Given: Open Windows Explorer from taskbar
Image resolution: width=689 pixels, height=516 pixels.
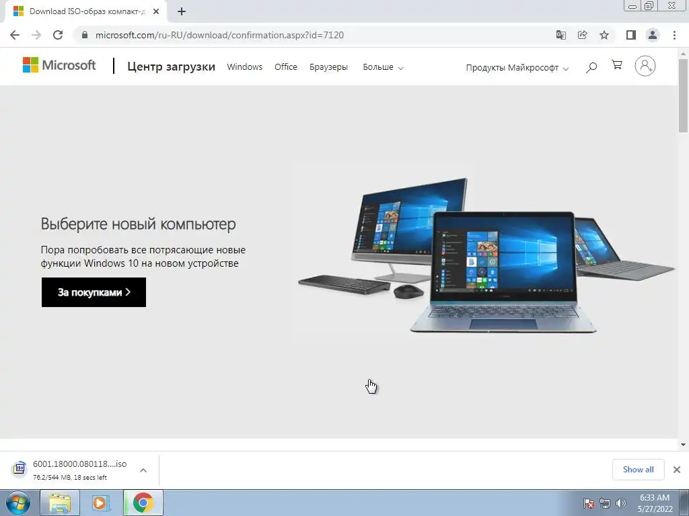Looking at the screenshot, I should [60, 503].
